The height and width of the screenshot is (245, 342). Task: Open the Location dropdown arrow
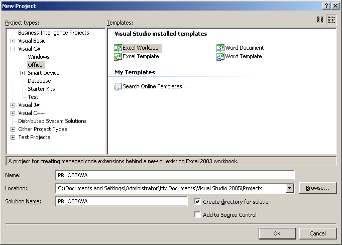pyautogui.click(x=289, y=188)
